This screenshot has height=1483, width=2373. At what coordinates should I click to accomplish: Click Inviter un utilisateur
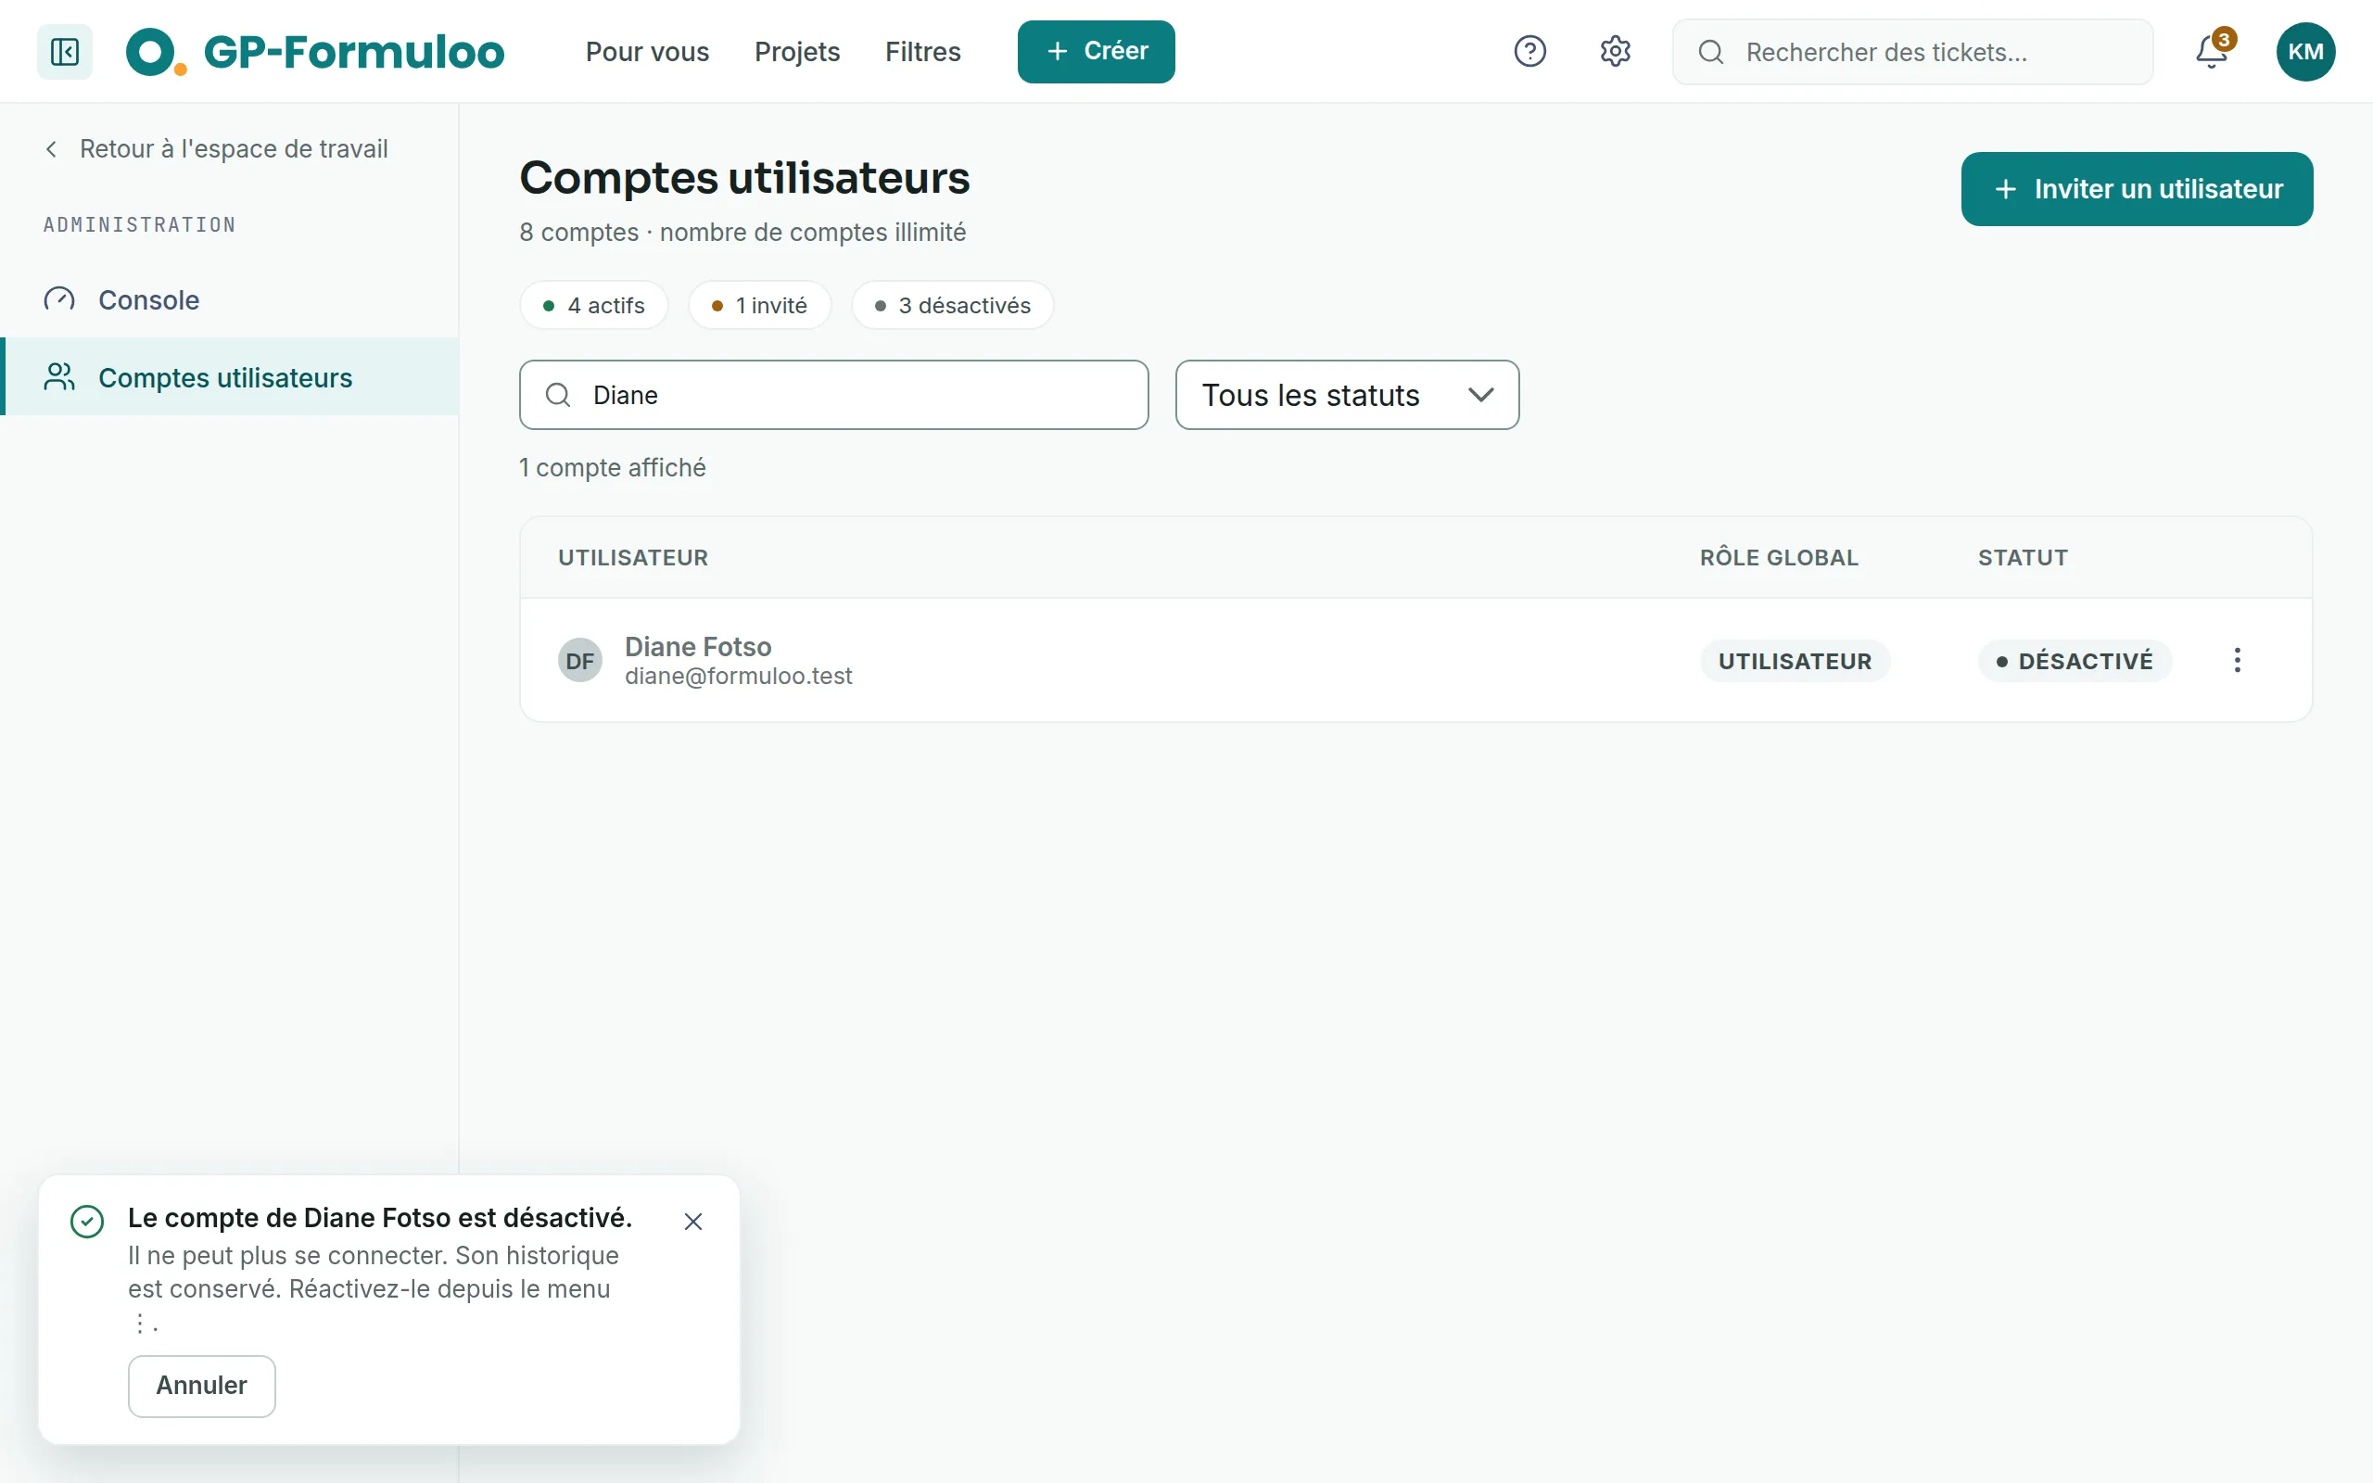pos(2137,188)
